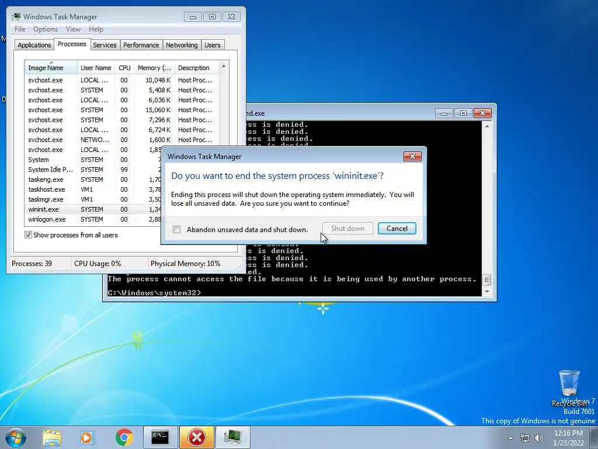Select the System process row
This screenshot has width=598, height=449.
click(x=93, y=160)
